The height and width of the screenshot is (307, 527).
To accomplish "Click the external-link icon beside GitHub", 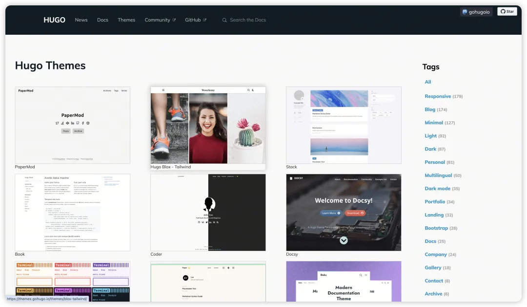I will point(204,20).
